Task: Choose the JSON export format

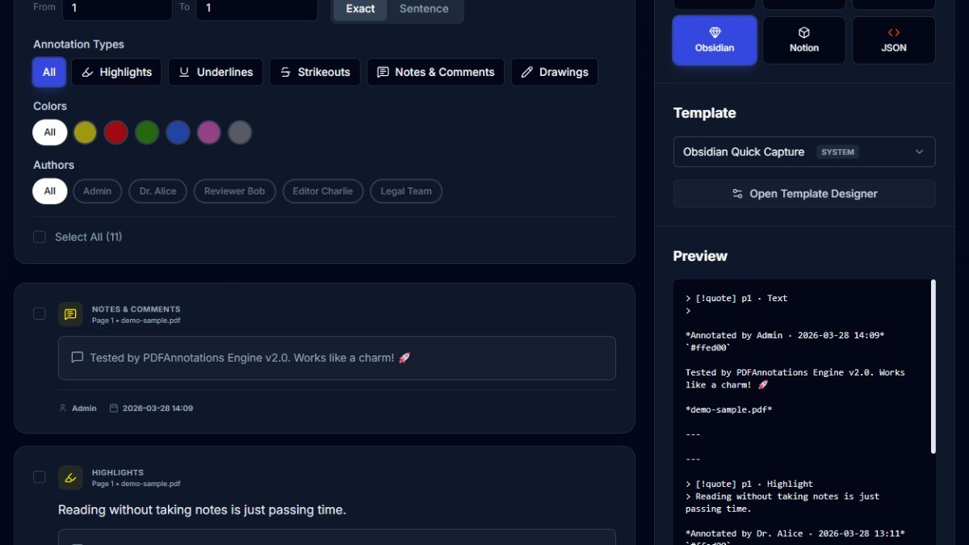Action: coord(894,40)
